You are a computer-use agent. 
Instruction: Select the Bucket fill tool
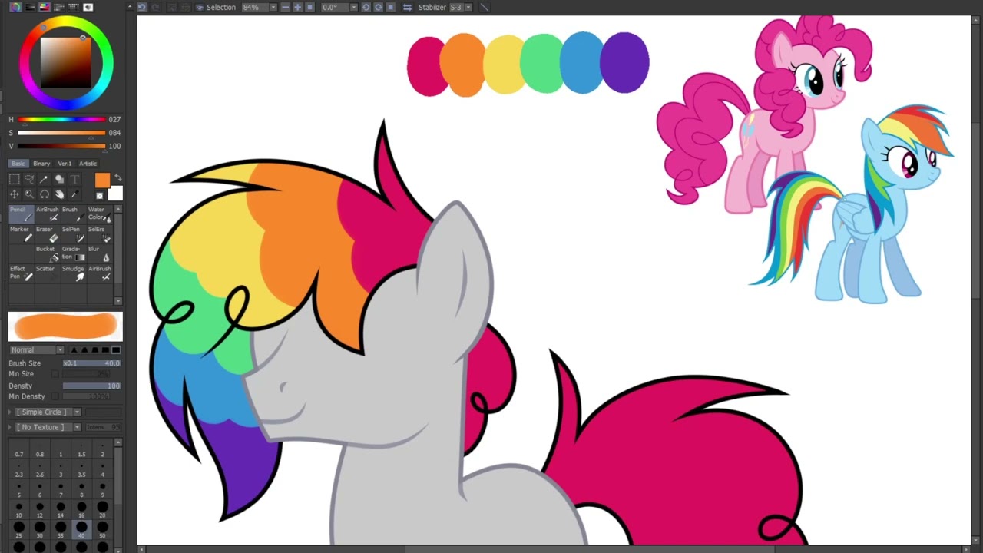point(48,254)
